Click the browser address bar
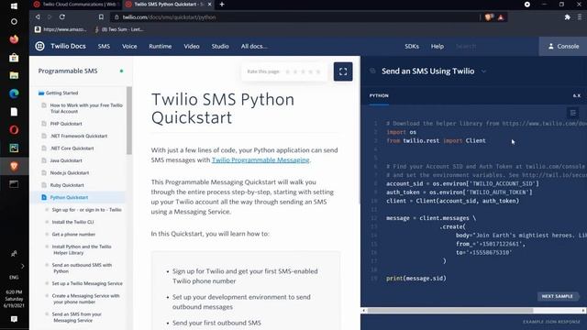Screen dimensions: 587x330 [x=295, y=17]
